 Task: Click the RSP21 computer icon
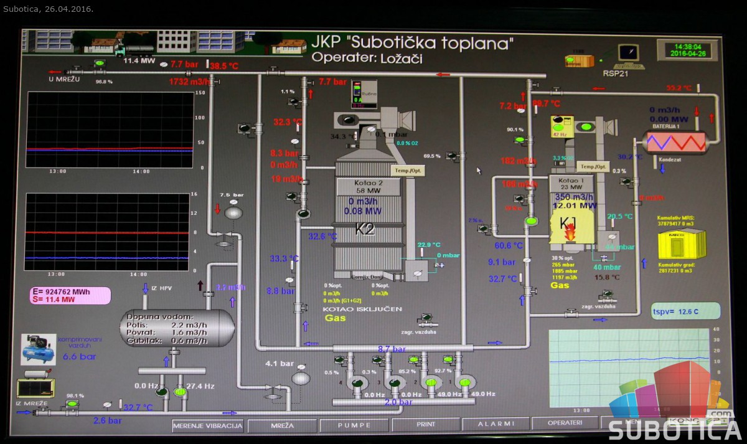628,55
